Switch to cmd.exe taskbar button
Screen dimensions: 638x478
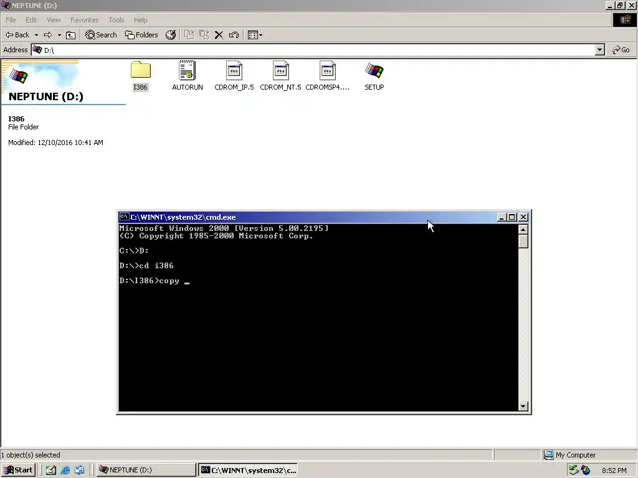[248, 470]
